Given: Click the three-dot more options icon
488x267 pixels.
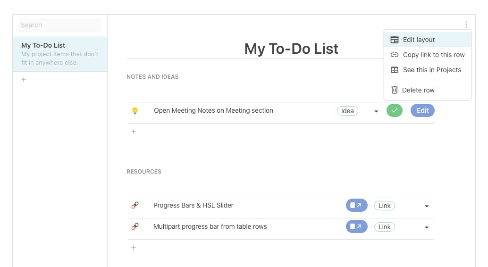Looking at the screenshot, I should coord(466,25).
